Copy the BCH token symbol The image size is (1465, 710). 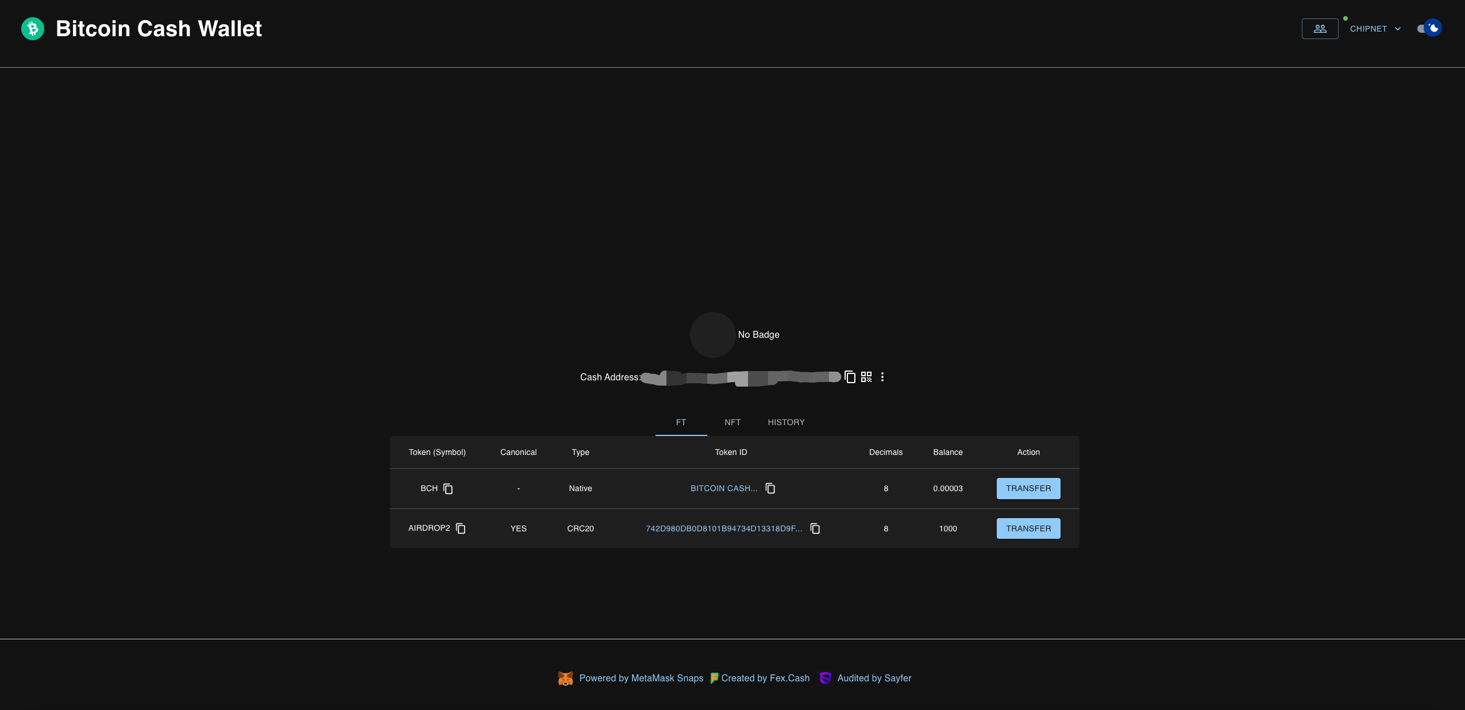(x=448, y=489)
